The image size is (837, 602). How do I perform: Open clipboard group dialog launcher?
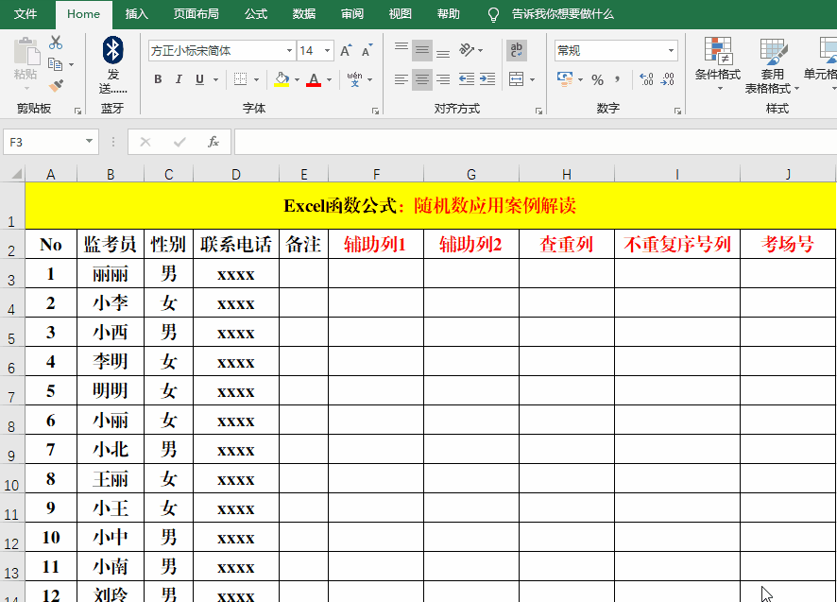tap(77, 112)
